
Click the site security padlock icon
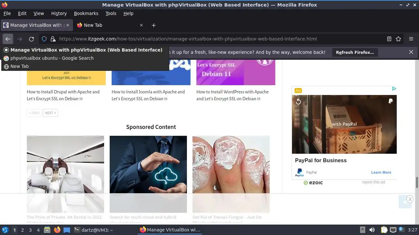tap(53, 39)
